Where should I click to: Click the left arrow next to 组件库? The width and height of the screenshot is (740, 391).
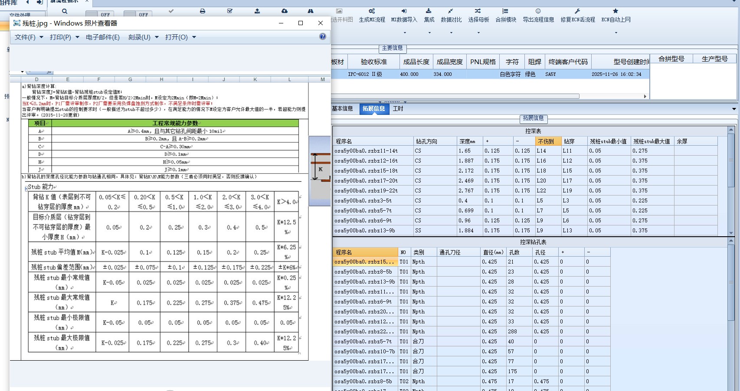28,2
